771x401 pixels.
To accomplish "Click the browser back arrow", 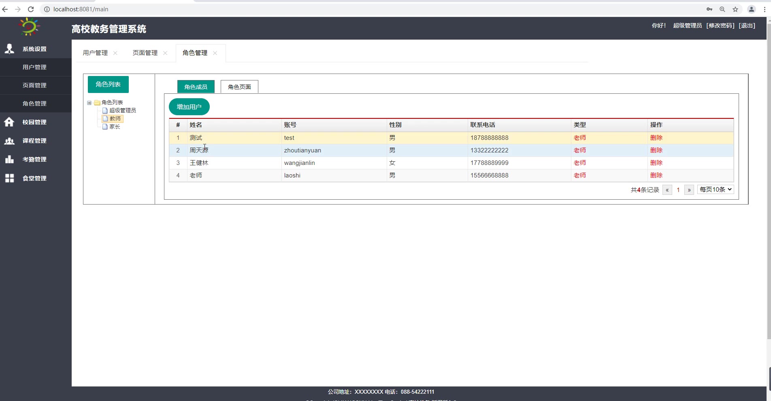I will pyautogui.click(x=5, y=9).
